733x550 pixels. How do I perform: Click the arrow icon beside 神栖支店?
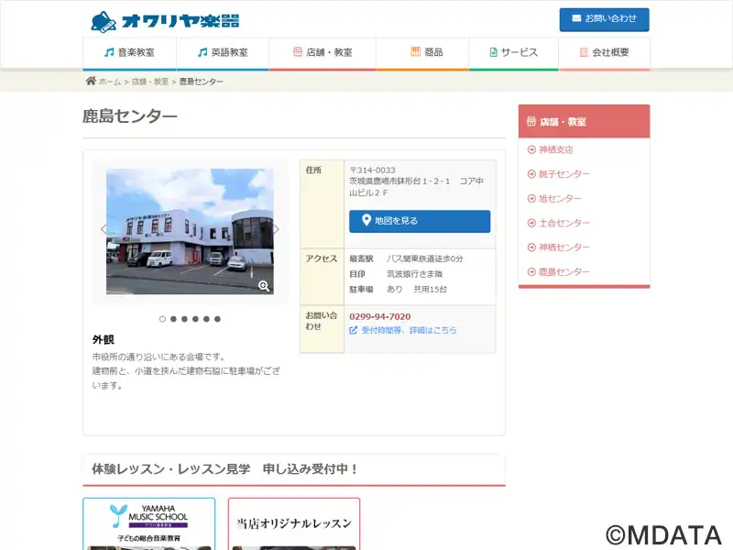[531, 149]
